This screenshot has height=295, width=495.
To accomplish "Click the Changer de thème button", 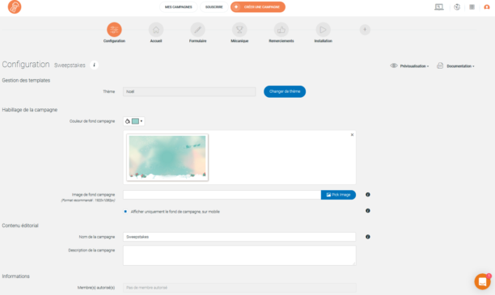I will [285, 91].
